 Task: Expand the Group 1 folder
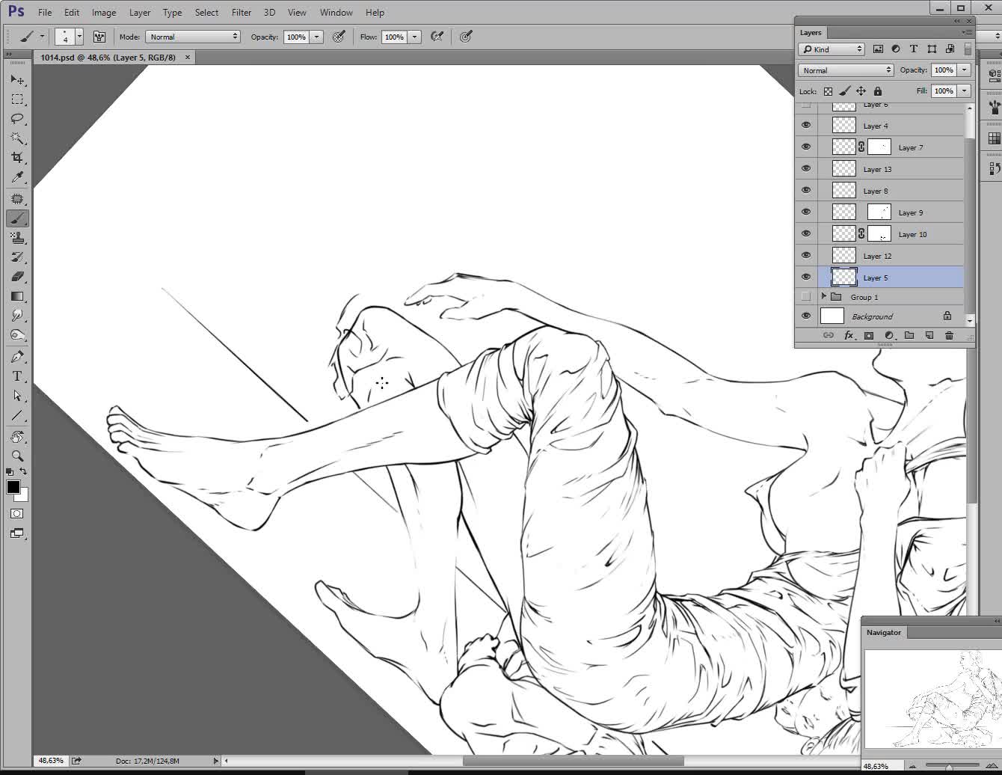pos(824,297)
